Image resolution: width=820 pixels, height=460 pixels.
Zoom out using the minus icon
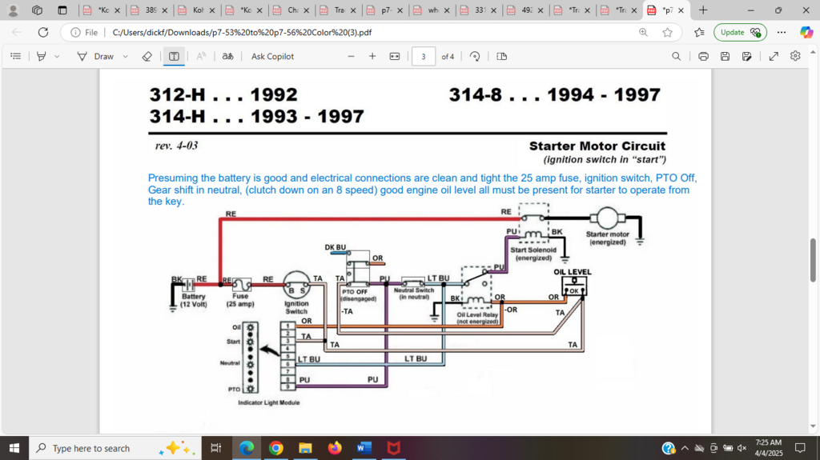pos(351,56)
